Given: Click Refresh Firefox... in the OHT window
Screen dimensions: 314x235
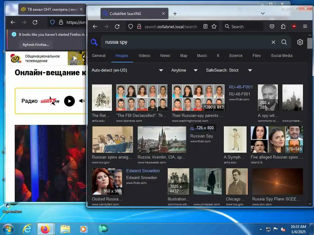Looking at the screenshot, I should pos(36,45).
